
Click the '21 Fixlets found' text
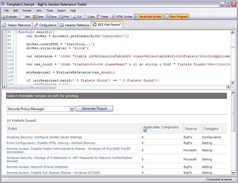pos(21,121)
